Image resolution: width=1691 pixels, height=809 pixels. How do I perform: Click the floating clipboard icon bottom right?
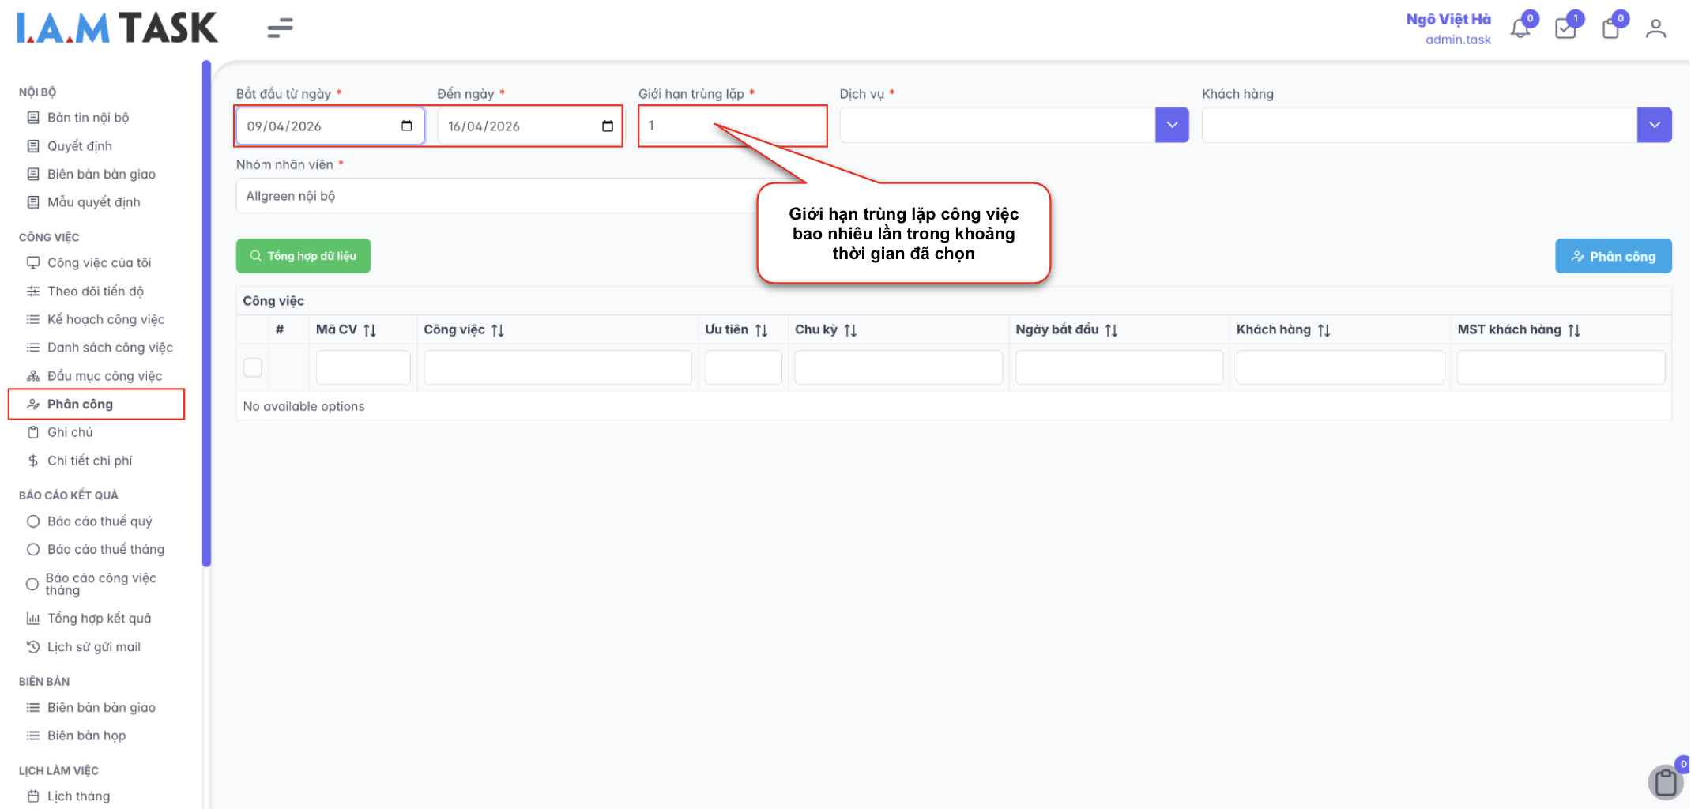(x=1666, y=782)
